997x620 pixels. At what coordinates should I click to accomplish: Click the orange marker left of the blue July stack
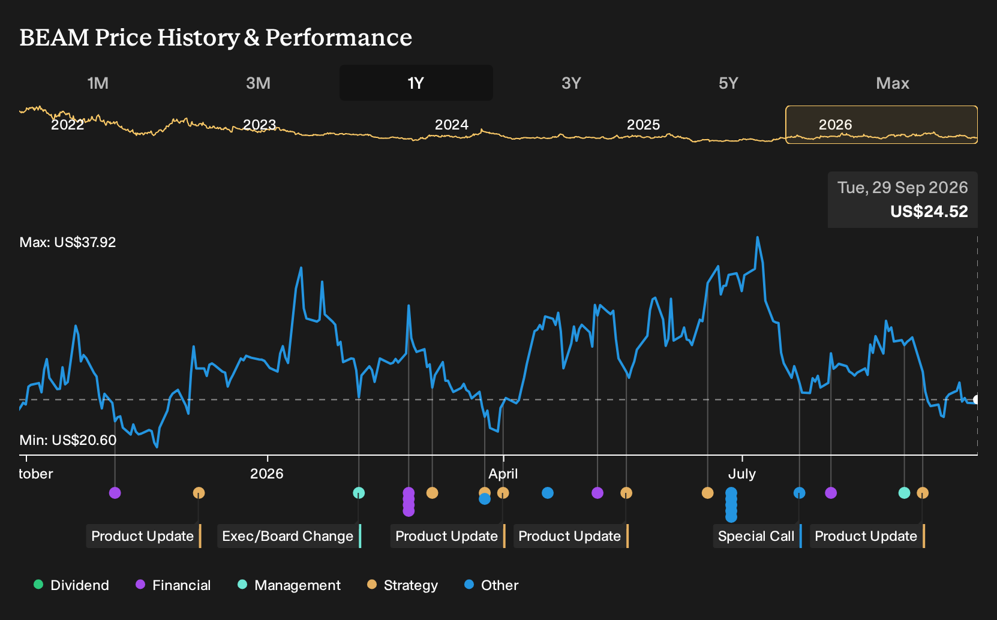click(708, 493)
